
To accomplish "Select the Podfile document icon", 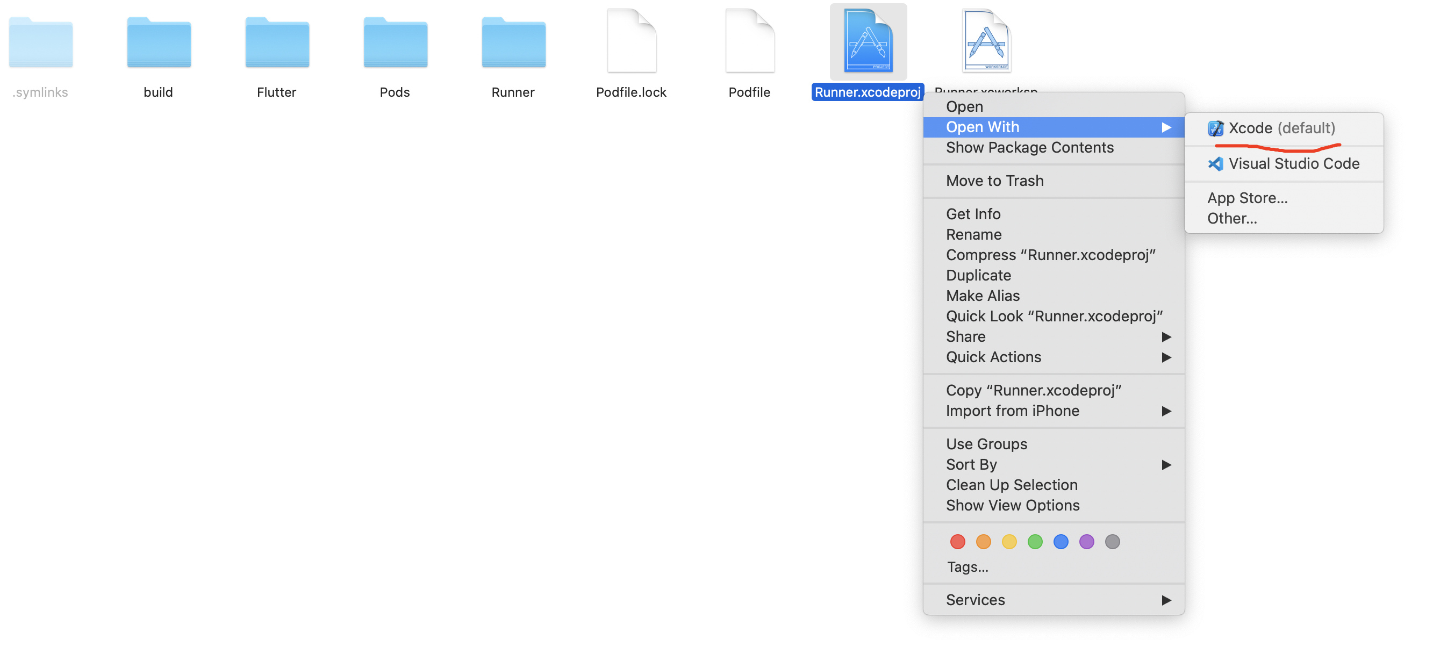I will click(749, 41).
